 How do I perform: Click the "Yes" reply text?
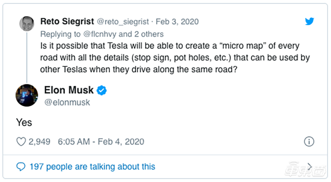24,122
